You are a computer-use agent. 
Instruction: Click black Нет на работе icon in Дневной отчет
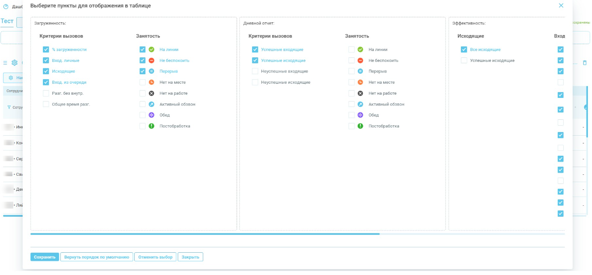(x=360, y=93)
